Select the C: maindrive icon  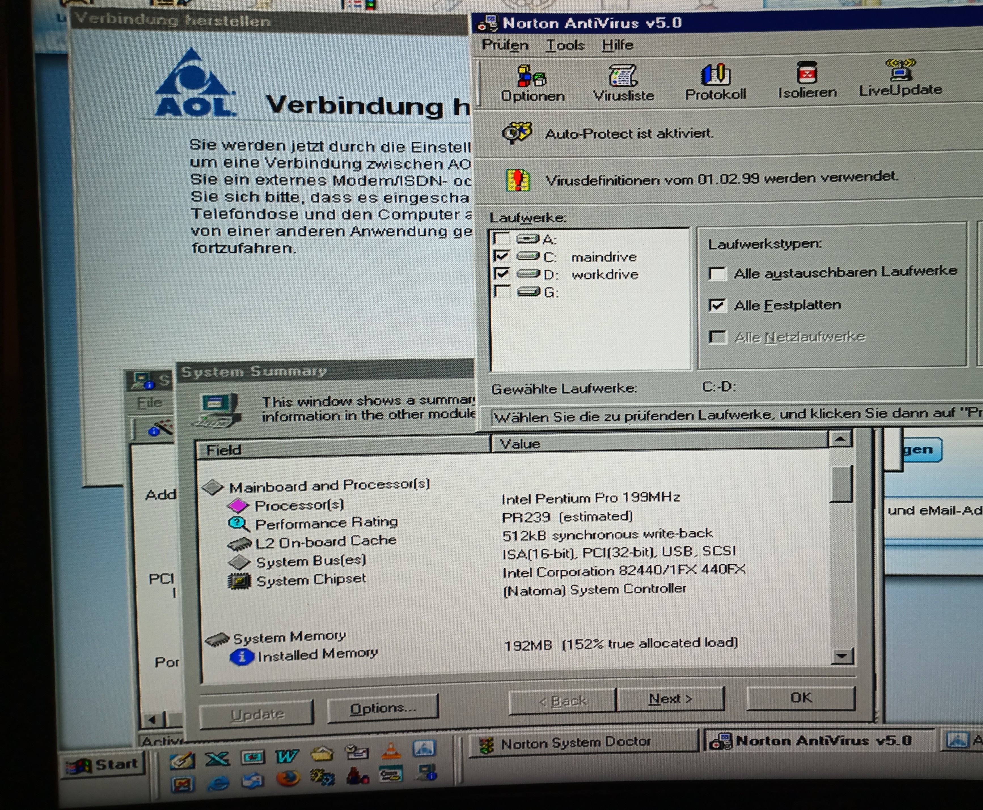pos(528,256)
